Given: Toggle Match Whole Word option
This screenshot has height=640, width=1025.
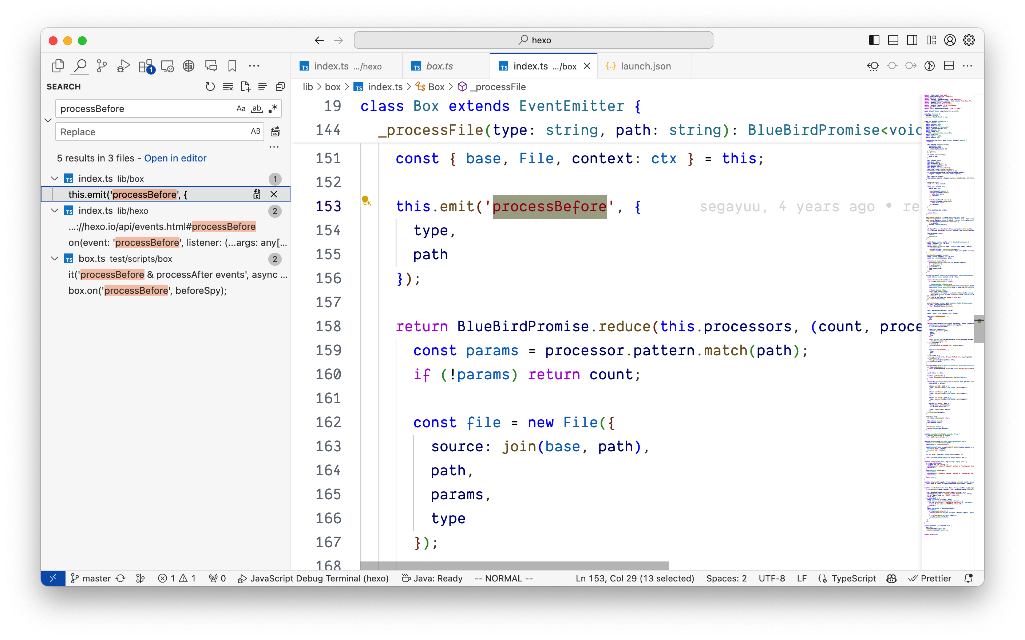Looking at the screenshot, I should coord(257,109).
